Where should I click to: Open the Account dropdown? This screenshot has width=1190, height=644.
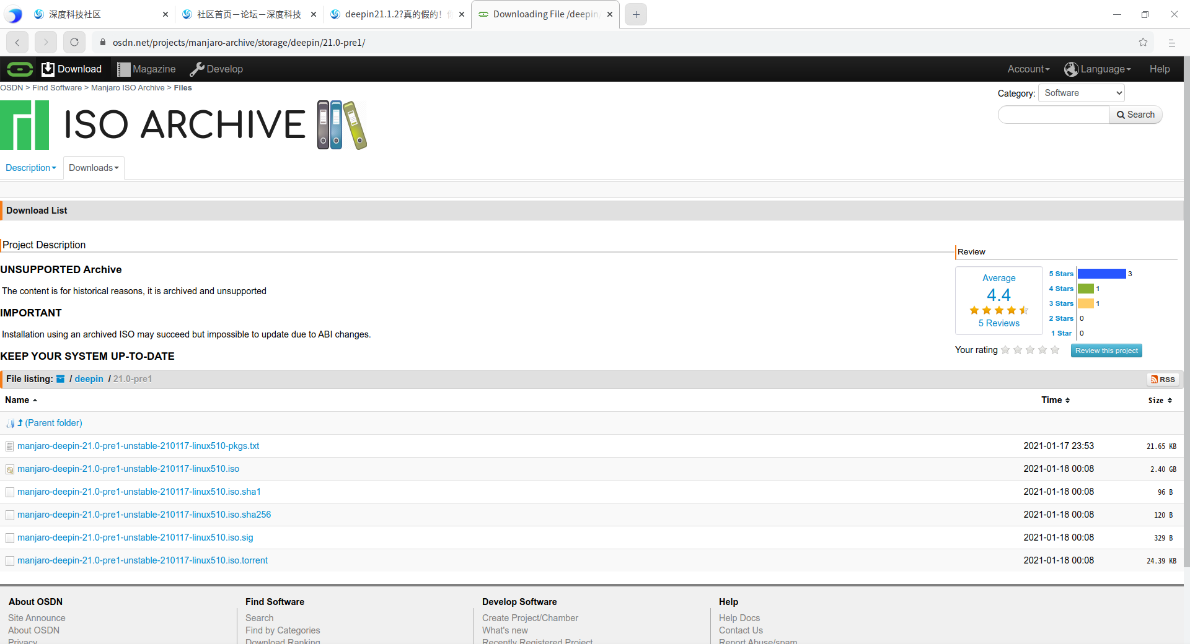[x=1028, y=69]
